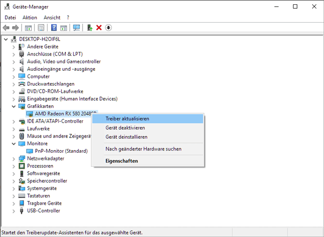Click the update driver icon with green arrow

click(90, 28)
